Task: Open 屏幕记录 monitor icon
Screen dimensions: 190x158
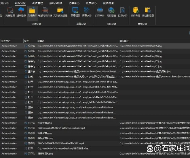Action: [x=75, y=10]
